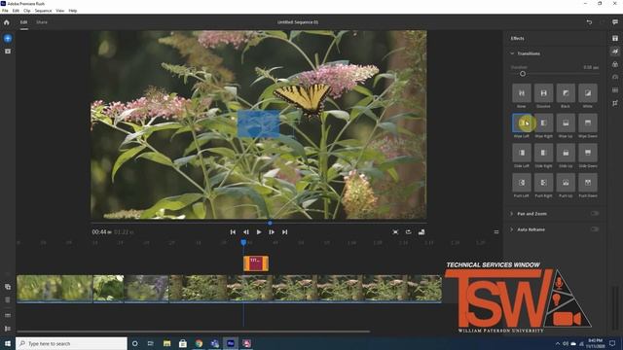Click the expand audio tracks icon

pos(8,315)
